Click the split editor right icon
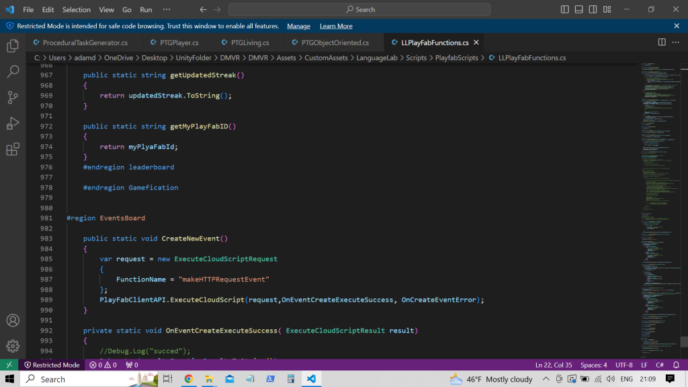 tap(662, 42)
